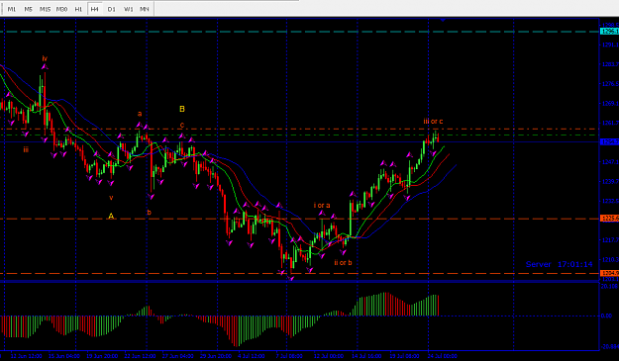The width and height of the screenshot is (619, 361).
Task: Set the monthly MN timeframe
Action: click(145, 9)
